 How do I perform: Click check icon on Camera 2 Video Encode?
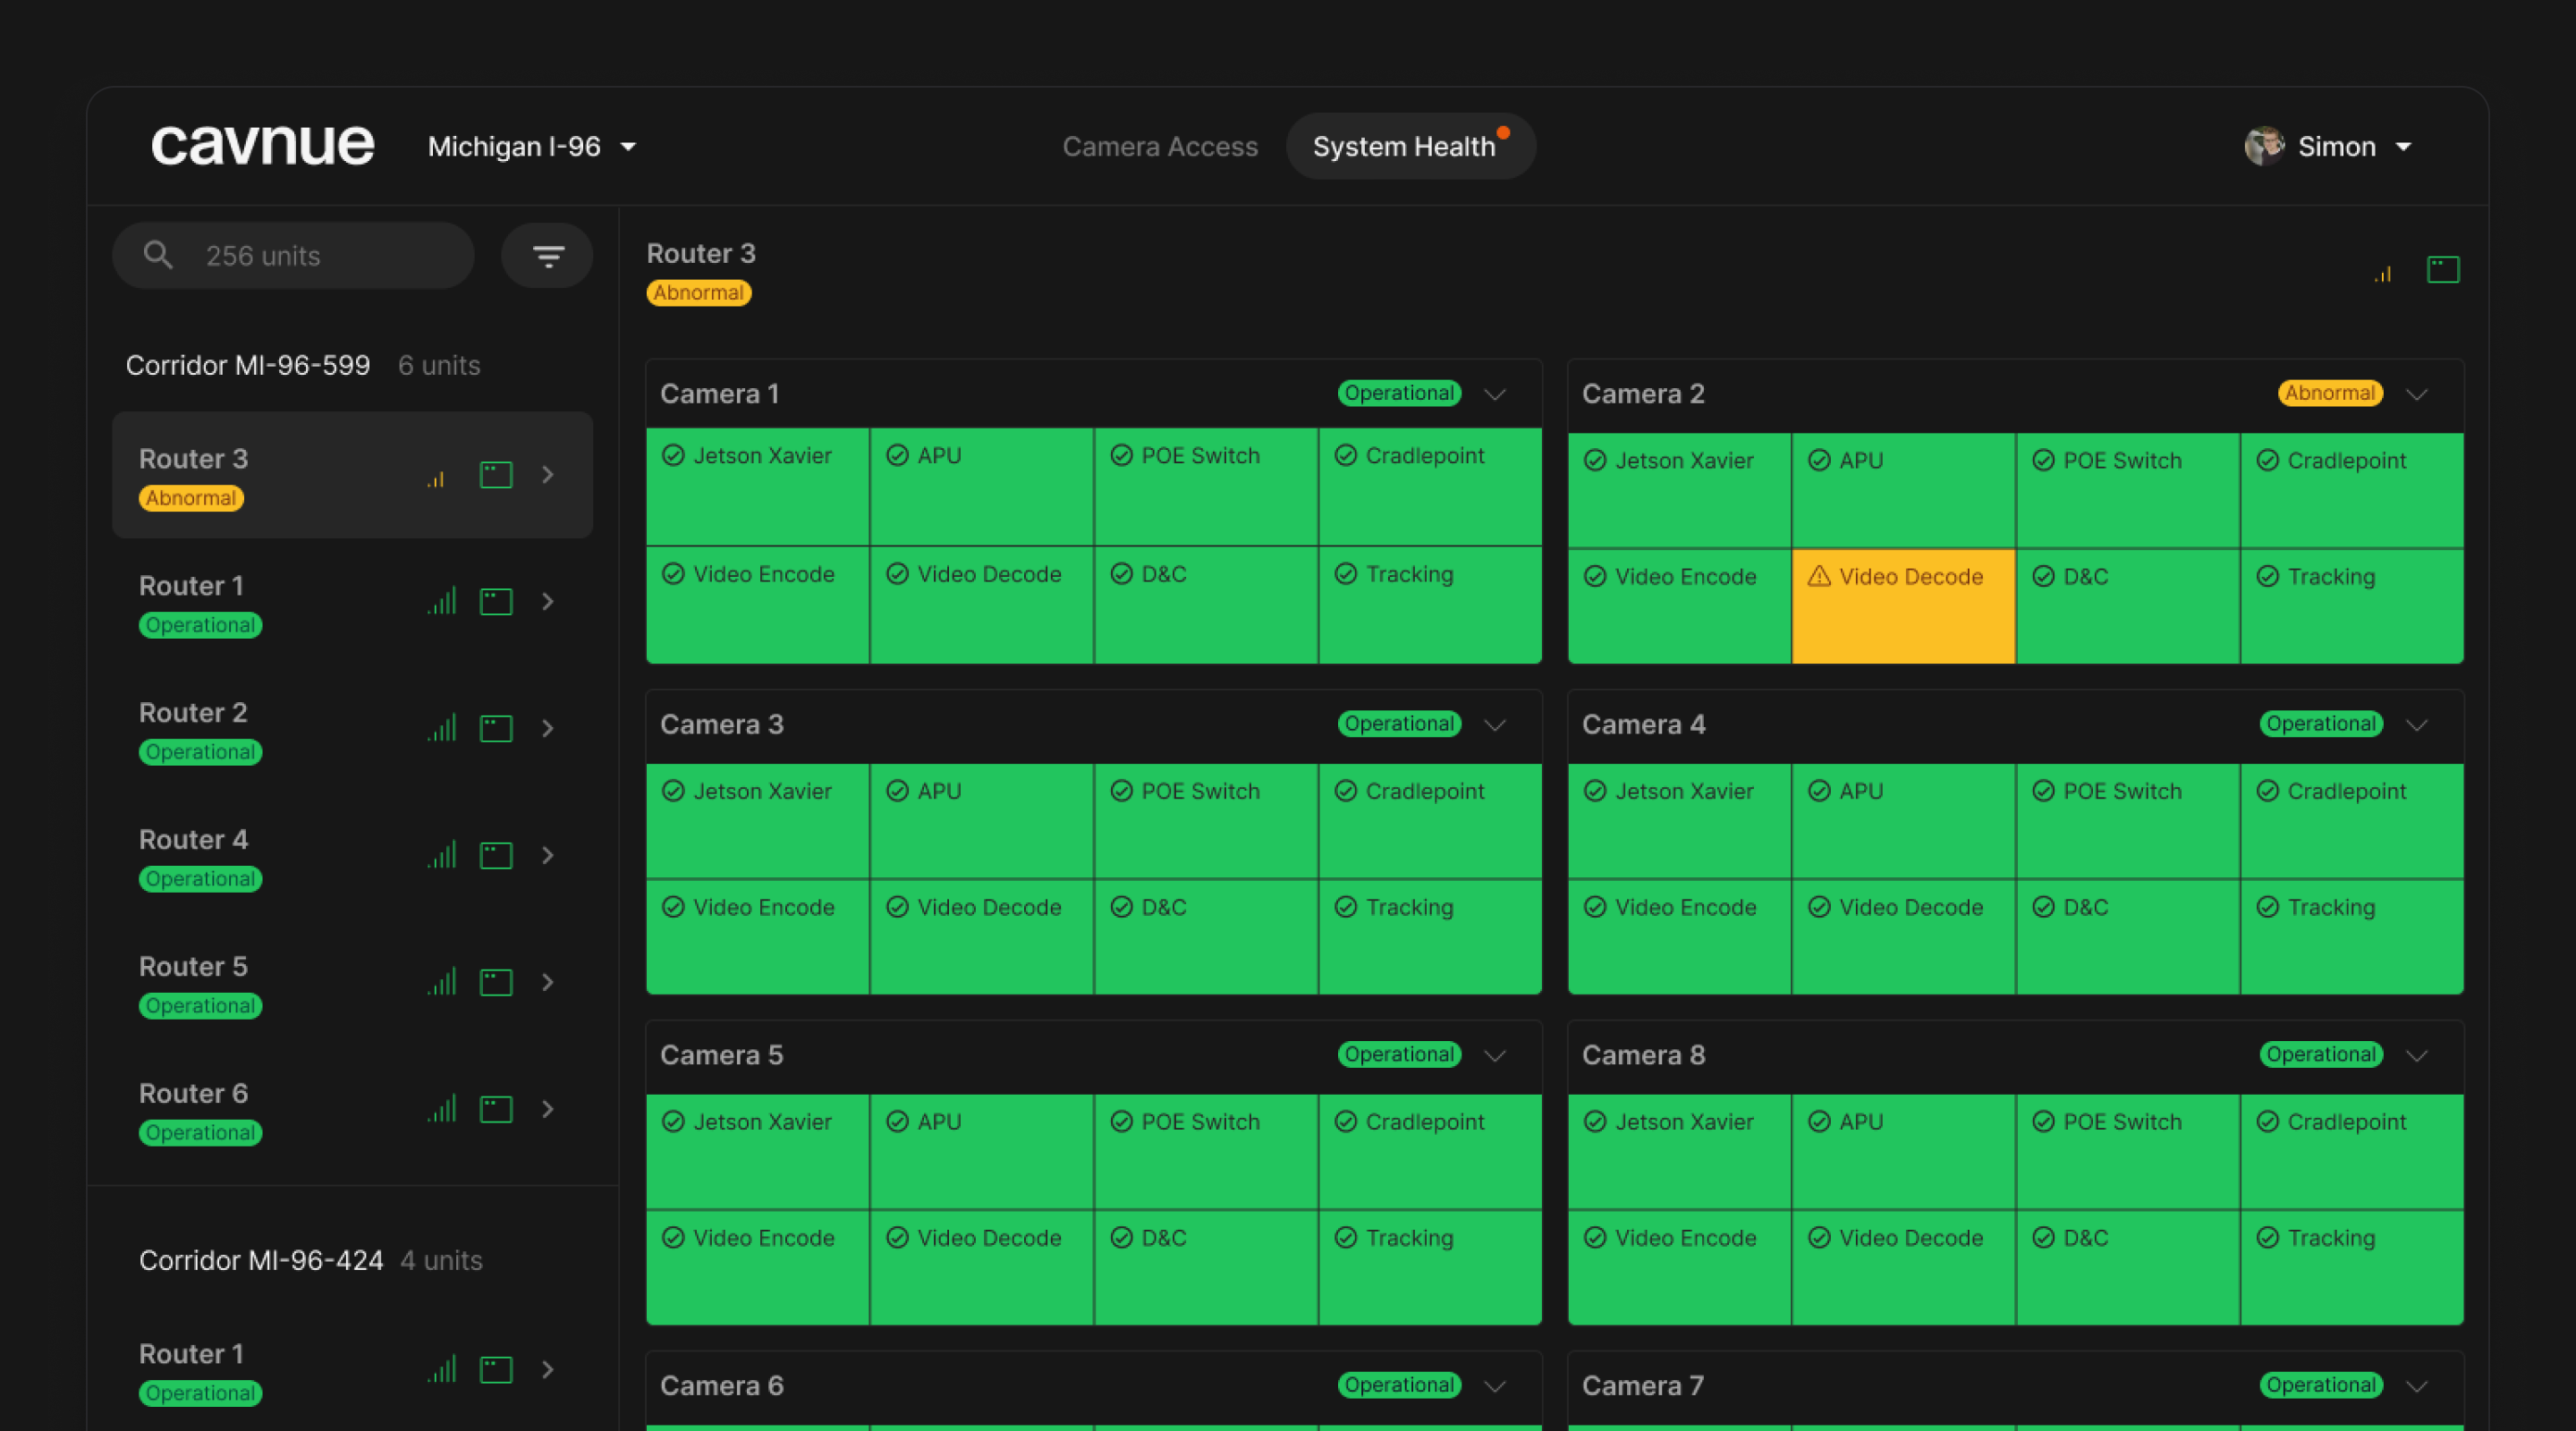pyautogui.click(x=1595, y=577)
